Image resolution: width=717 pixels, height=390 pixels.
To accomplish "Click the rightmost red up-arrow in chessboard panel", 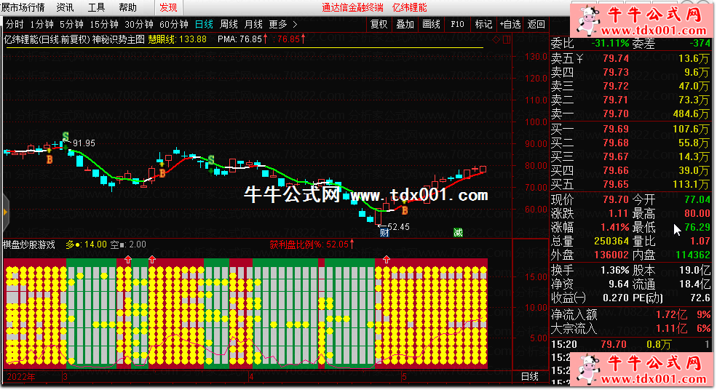I will click(387, 260).
